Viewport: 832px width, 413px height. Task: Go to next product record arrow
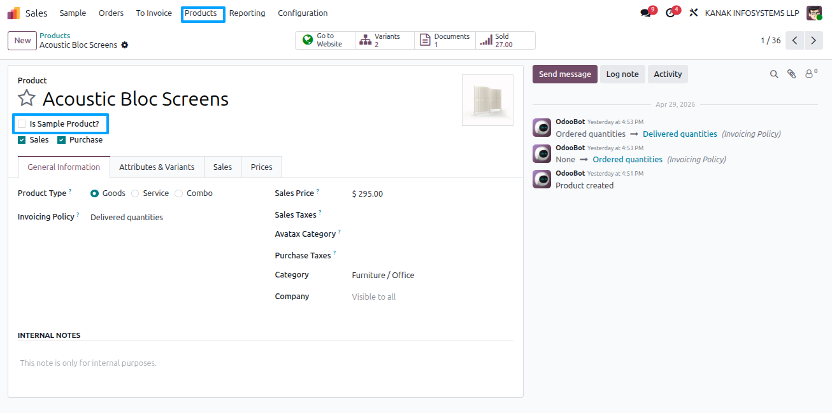point(814,41)
